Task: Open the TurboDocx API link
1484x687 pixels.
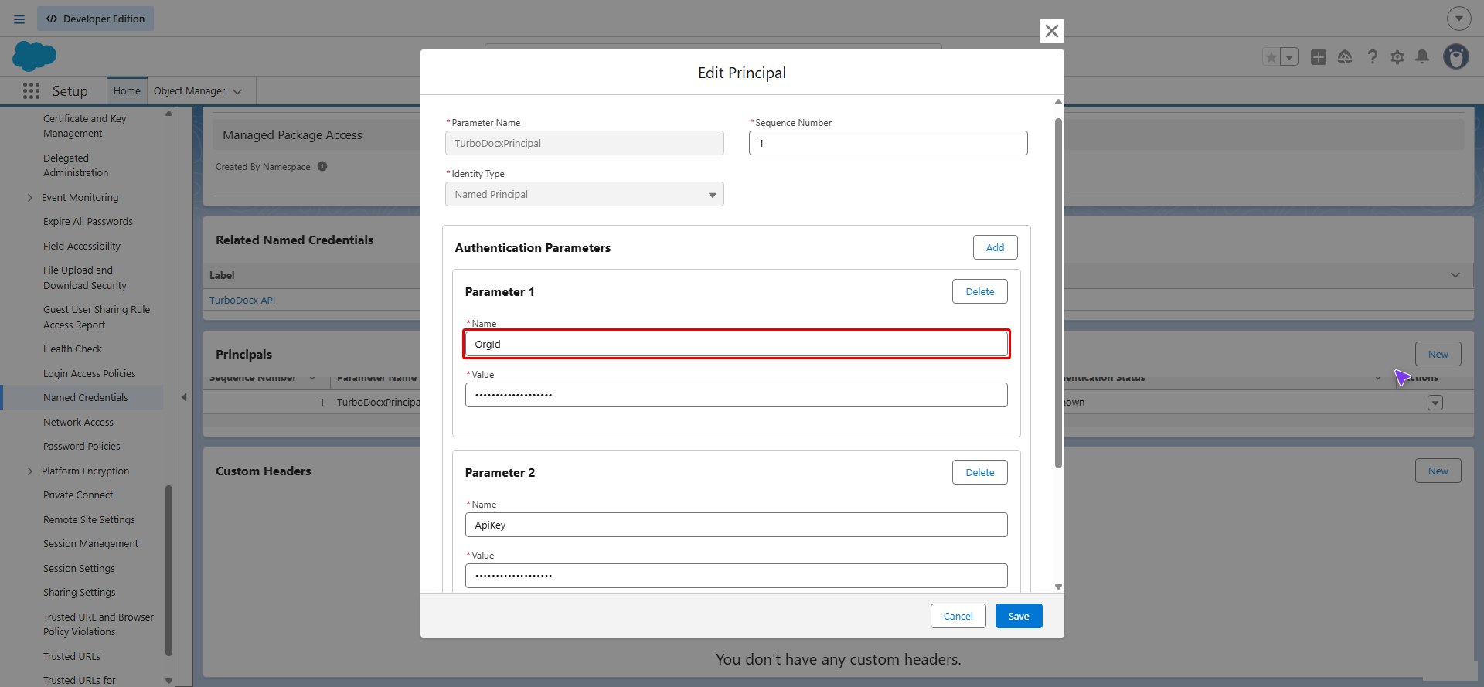Action: tap(242, 301)
